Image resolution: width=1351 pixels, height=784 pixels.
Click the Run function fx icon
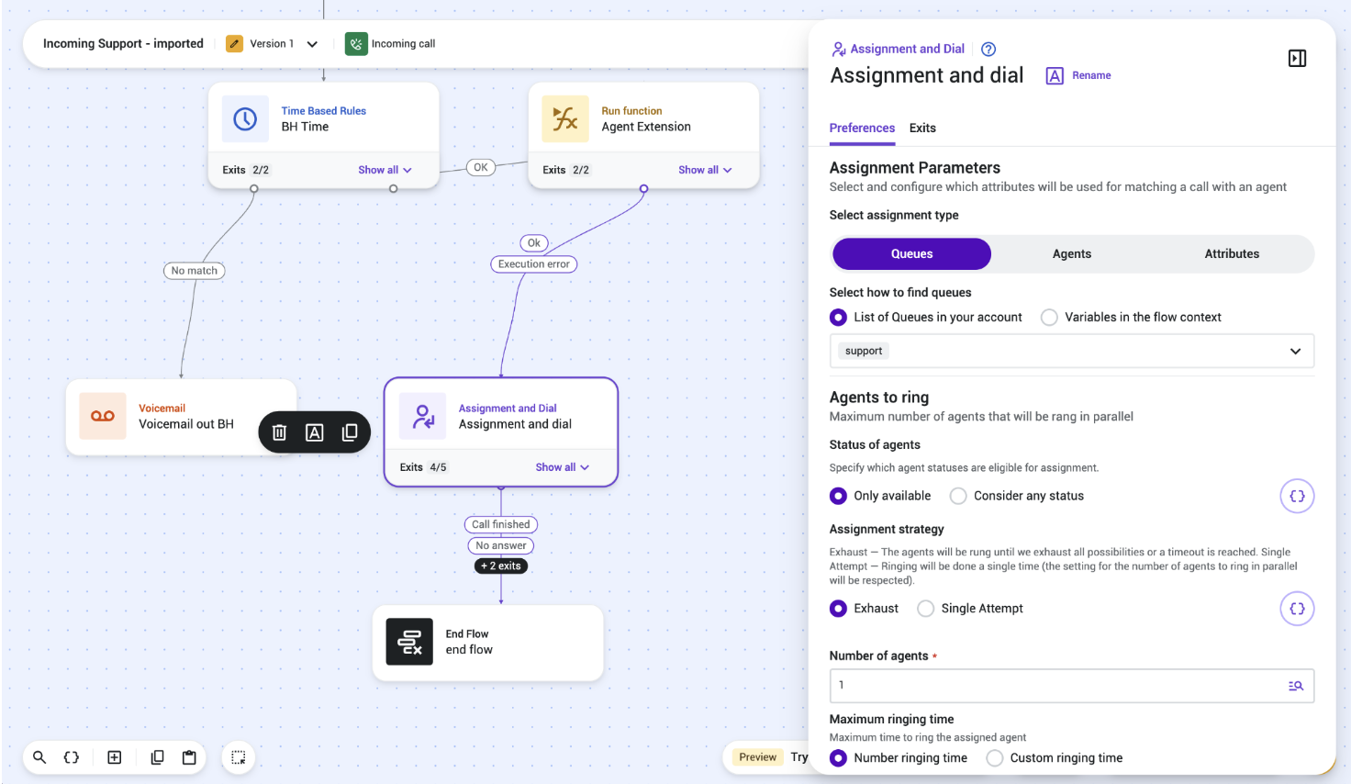[x=565, y=119]
